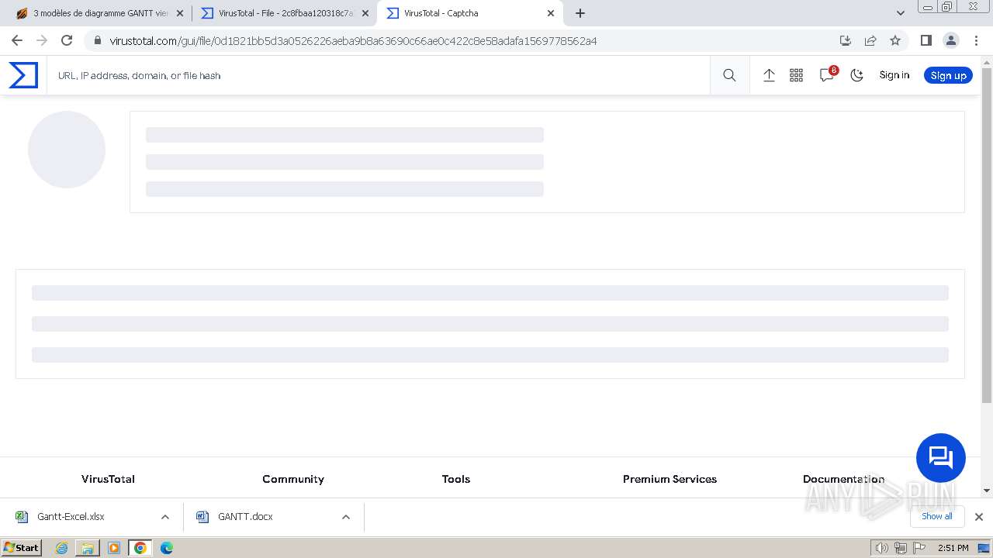Image resolution: width=993 pixels, height=558 pixels.
Task: Click the Tools footer heading
Action: click(x=456, y=479)
